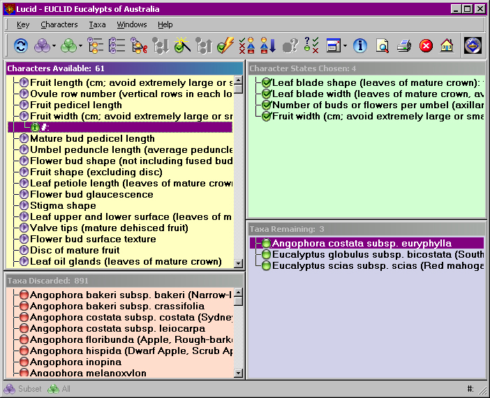Expand the Stigma shape character
This screenshot has width=490, height=398.
coord(24,205)
